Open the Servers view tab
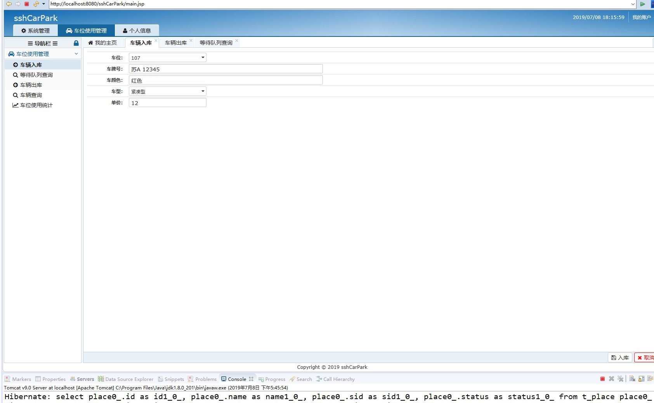 coord(82,379)
